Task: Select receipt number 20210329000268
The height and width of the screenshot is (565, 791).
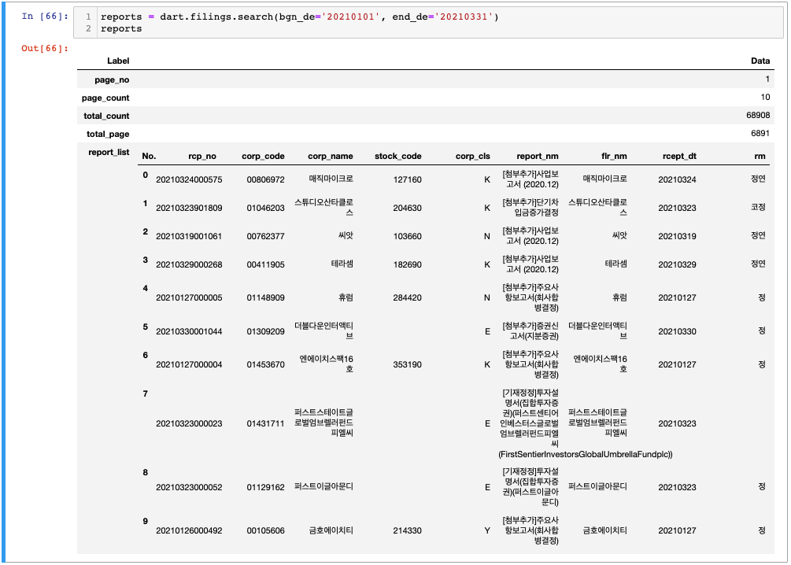Action: point(189,264)
